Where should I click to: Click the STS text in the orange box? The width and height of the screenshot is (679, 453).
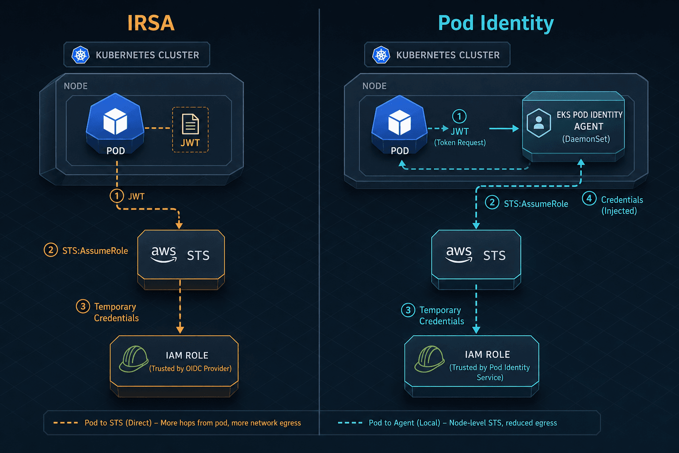pos(198,256)
